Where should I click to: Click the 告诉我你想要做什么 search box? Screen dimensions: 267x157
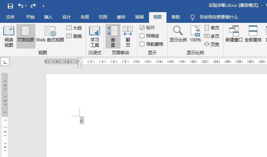point(219,17)
